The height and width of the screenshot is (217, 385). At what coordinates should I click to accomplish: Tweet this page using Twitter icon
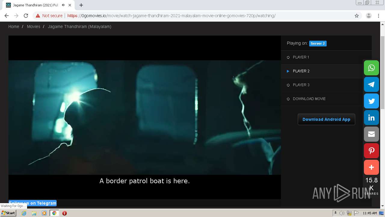tap(371, 101)
